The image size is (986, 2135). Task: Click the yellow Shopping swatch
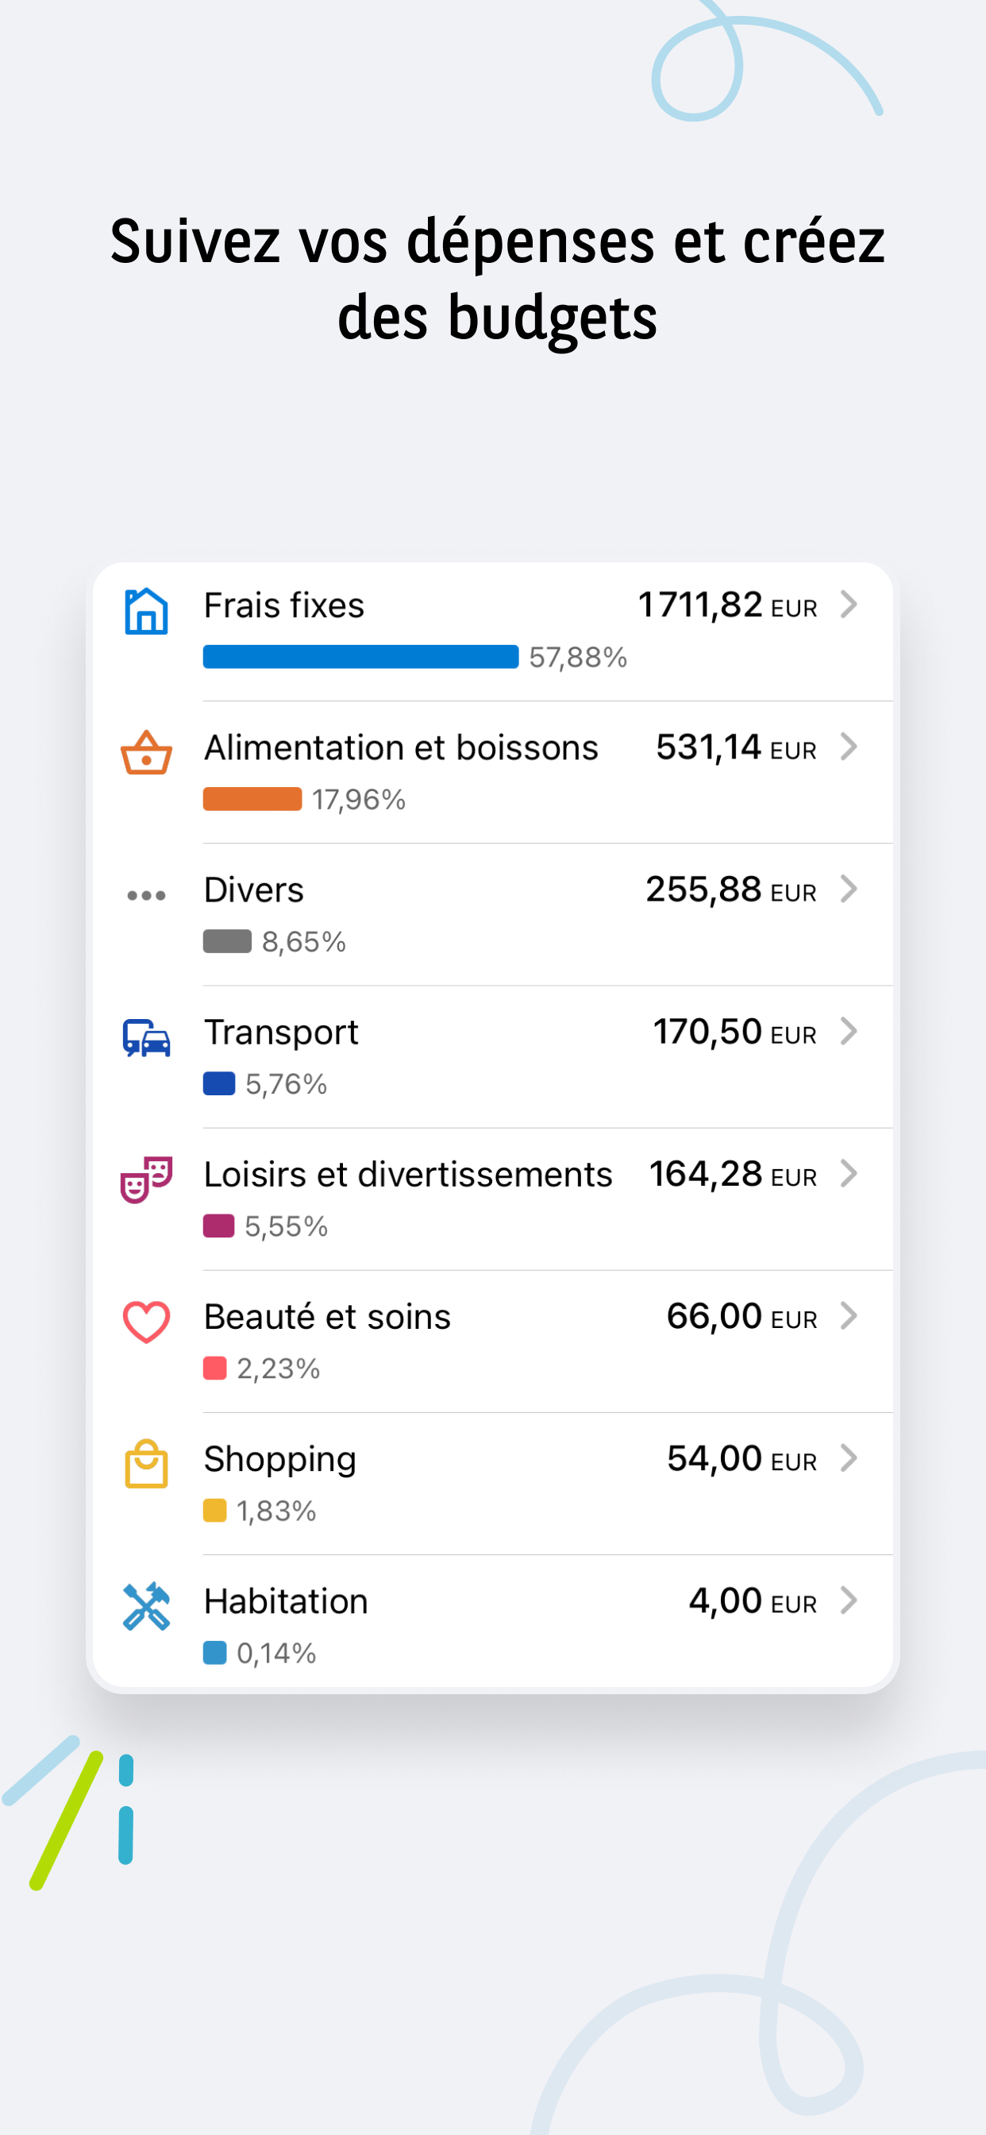214,1511
